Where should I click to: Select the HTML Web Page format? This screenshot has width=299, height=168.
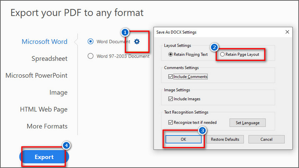coord(44,109)
